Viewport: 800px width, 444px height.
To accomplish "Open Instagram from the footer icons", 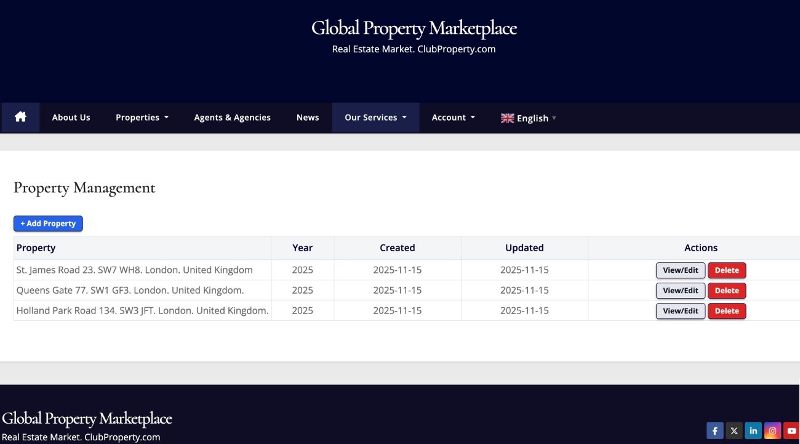I will point(772,430).
